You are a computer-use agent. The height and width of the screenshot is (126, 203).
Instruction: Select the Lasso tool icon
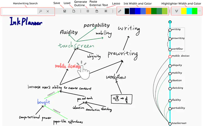(x=106, y=11)
